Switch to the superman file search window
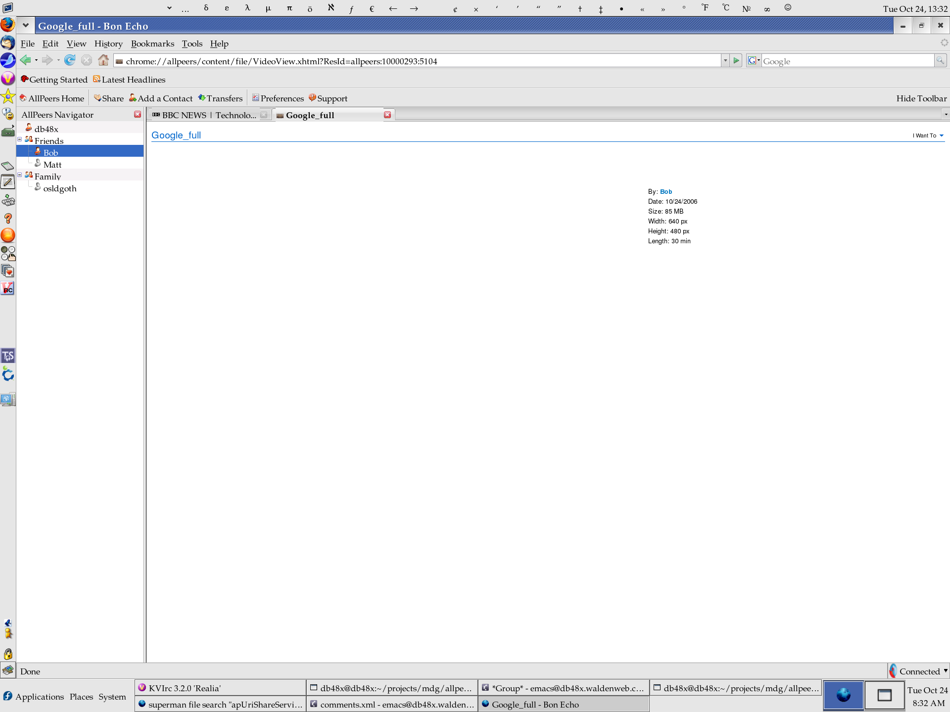 [220, 704]
